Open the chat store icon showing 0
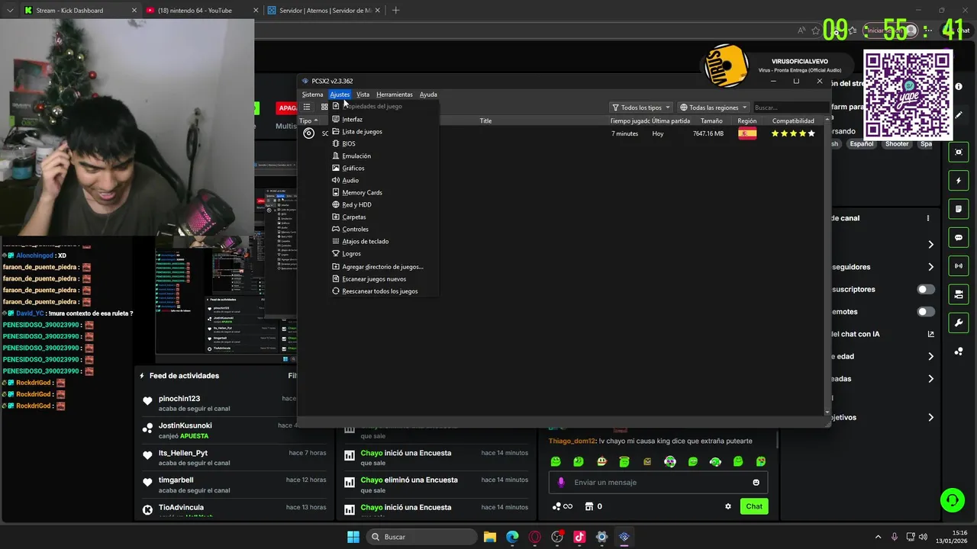Screen dimensions: 977x549 point(594,506)
